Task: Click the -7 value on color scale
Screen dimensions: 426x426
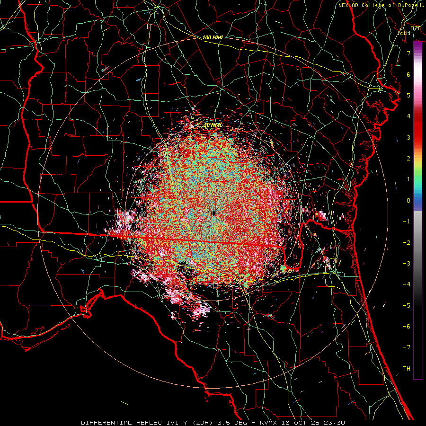Action: coord(407,347)
